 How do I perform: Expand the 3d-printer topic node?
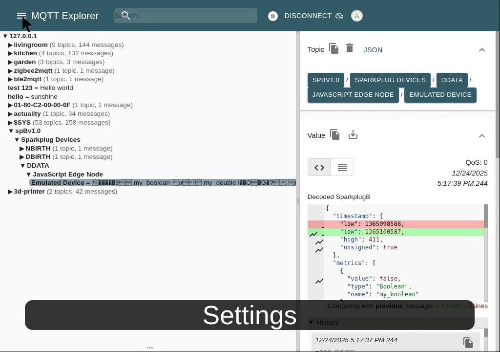pos(10,192)
